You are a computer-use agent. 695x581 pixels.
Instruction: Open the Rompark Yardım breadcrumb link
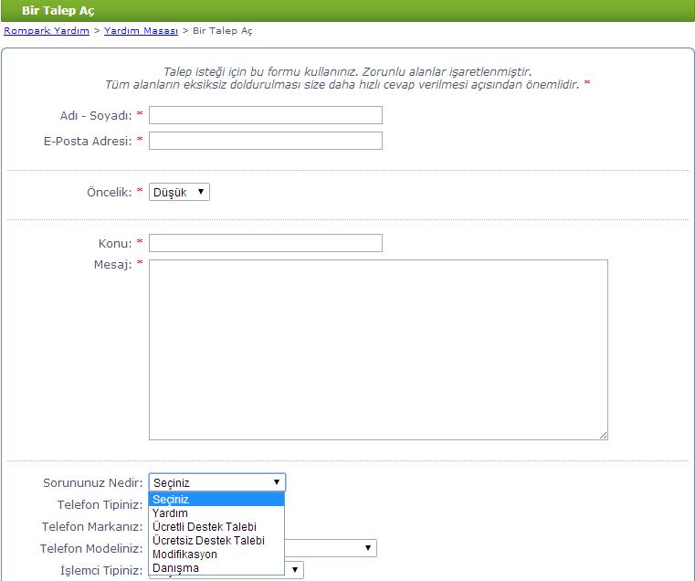[47, 31]
